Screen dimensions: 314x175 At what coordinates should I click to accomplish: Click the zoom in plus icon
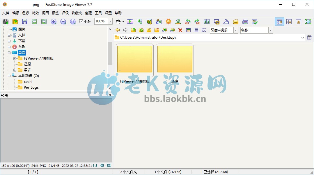[x=54, y=22]
